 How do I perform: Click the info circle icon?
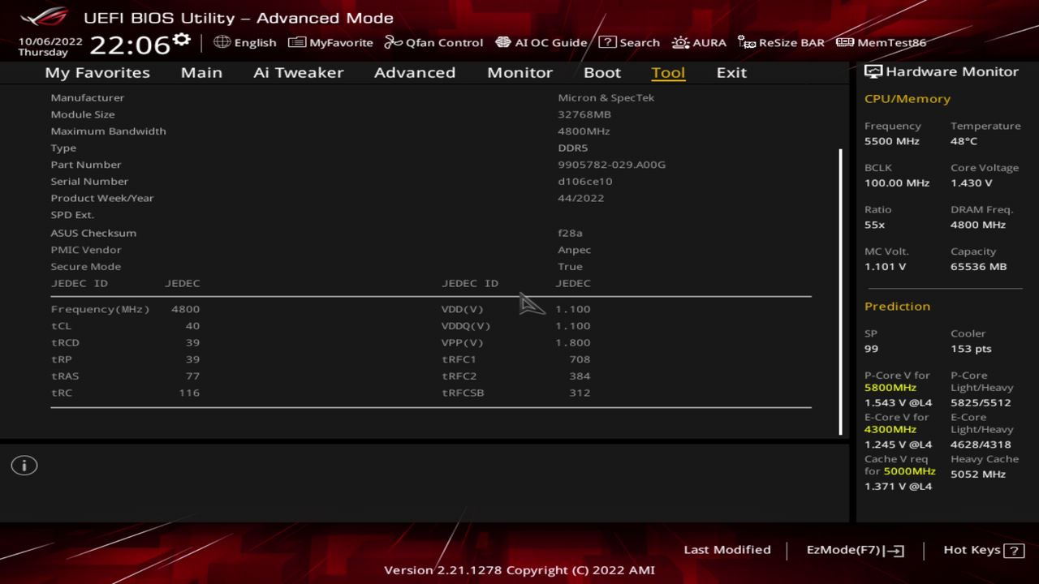pos(24,466)
